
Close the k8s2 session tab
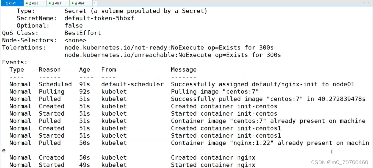point(43,3)
